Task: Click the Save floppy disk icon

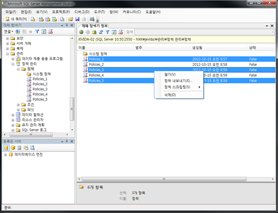Action: click(77, 19)
